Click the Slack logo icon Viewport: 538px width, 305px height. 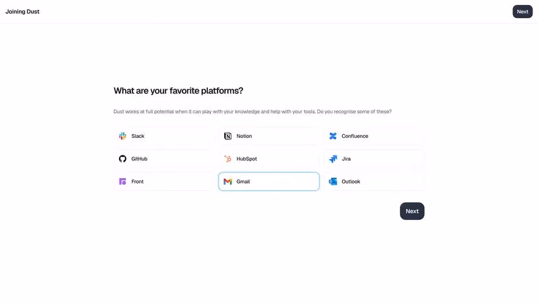122,136
